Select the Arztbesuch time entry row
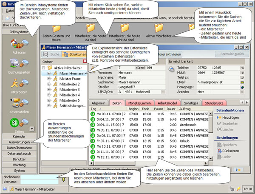 [149, 125]
